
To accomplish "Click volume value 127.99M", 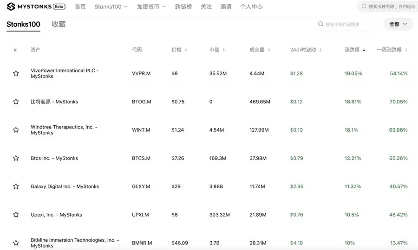I will coord(259,130).
